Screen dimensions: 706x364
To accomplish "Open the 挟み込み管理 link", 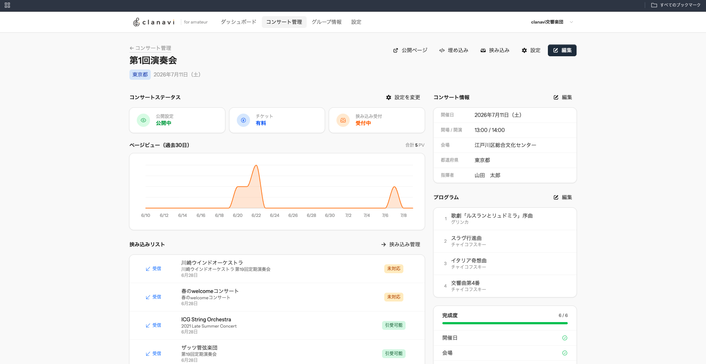I will point(401,245).
